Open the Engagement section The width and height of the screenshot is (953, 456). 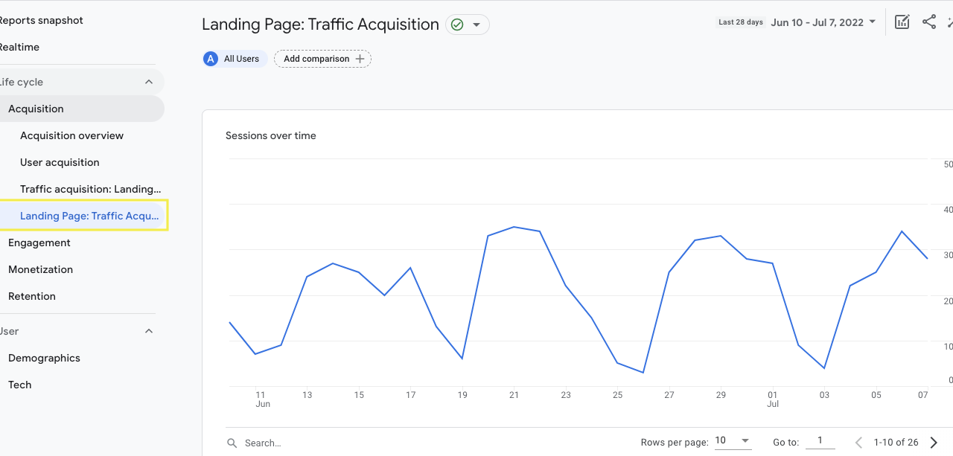39,243
